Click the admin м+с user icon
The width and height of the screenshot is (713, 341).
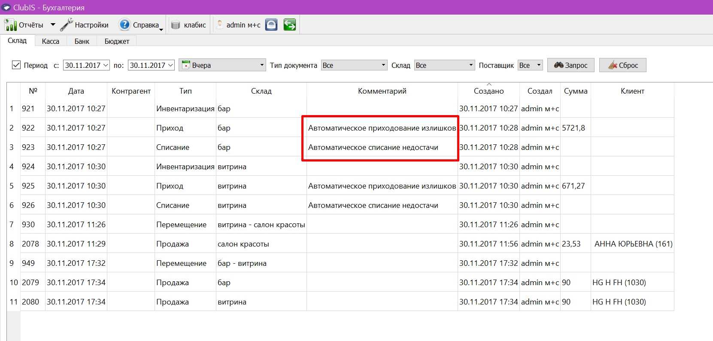click(219, 25)
